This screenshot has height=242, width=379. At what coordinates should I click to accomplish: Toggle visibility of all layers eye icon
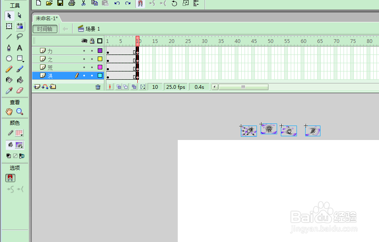click(84, 41)
